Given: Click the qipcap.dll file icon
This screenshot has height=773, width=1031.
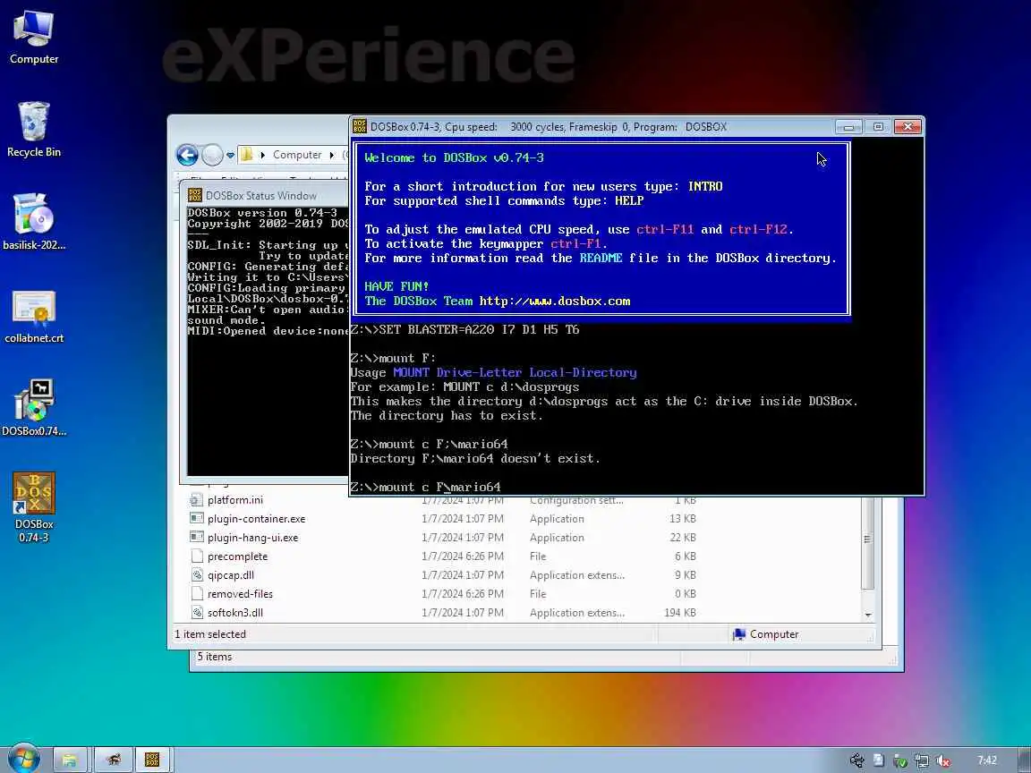Looking at the screenshot, I should (197, 575).
